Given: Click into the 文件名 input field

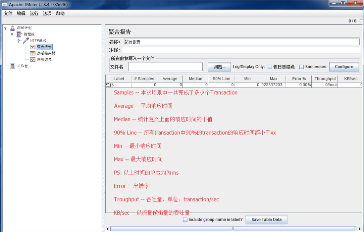Looking at the screenshot, I should tap(165, 67).
